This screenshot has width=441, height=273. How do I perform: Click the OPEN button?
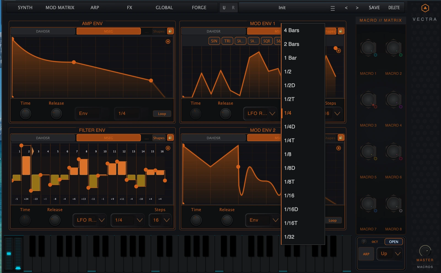(394, 242)
